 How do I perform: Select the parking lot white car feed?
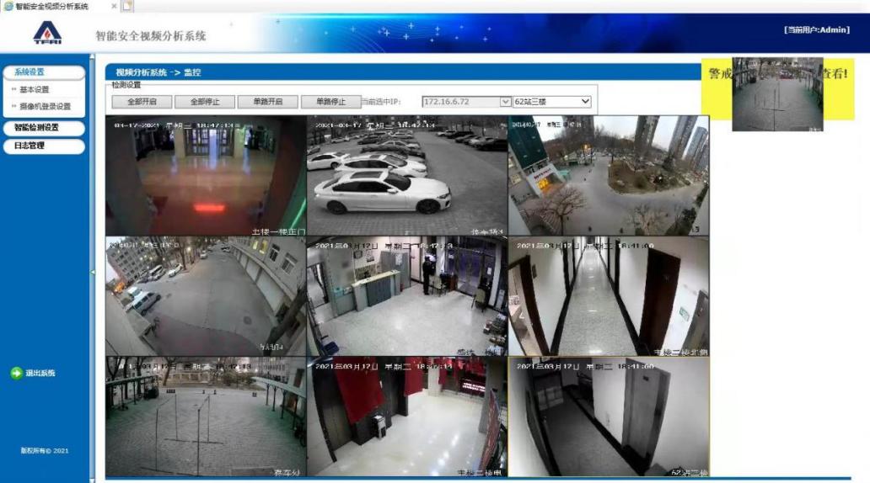(x=406, y=175)
